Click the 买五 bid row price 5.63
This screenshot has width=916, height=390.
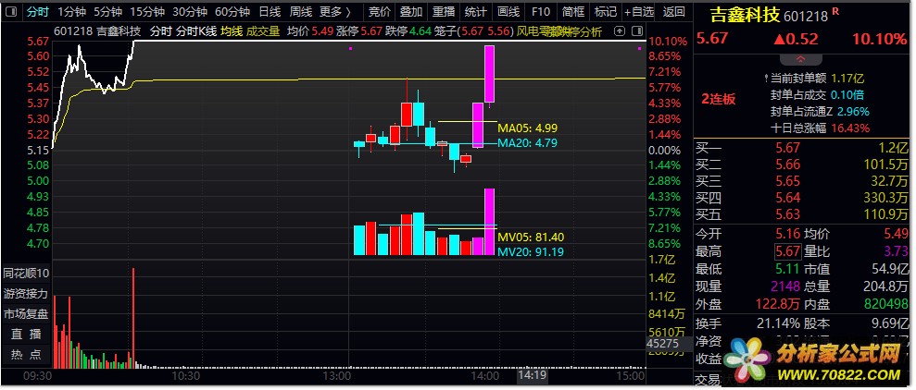pyautogui.click(x=788, y=213)
